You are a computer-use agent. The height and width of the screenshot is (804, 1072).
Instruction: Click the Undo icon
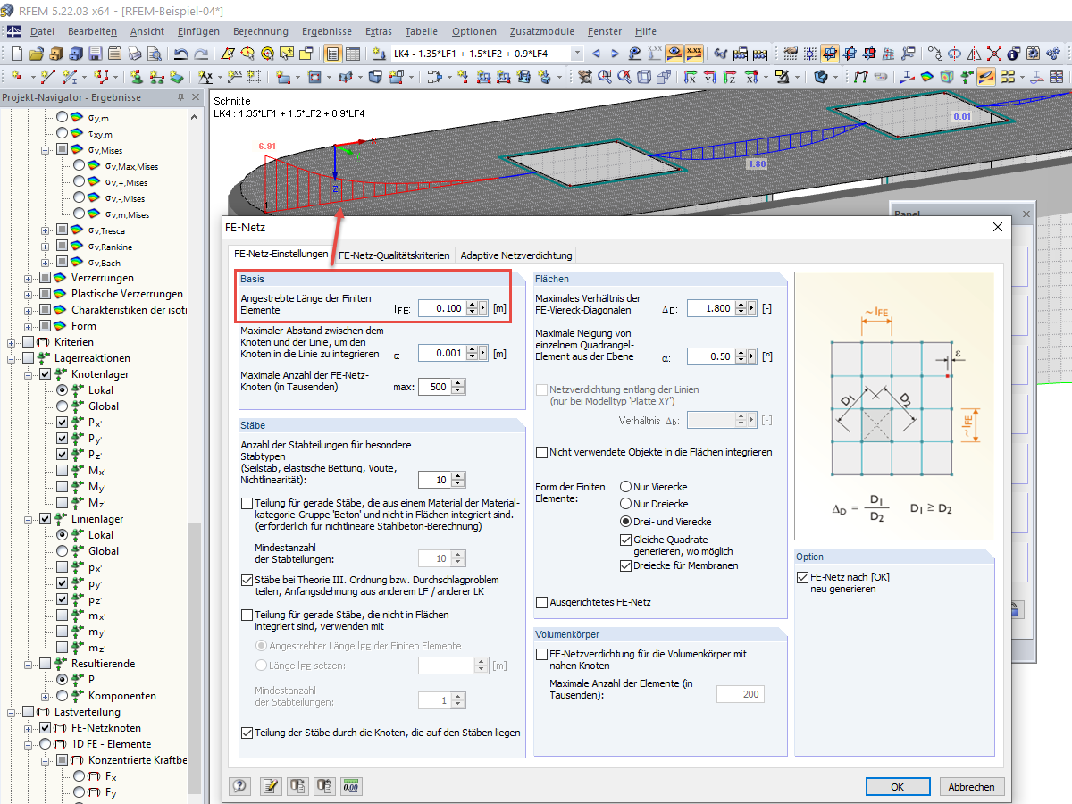click(183, 54)
